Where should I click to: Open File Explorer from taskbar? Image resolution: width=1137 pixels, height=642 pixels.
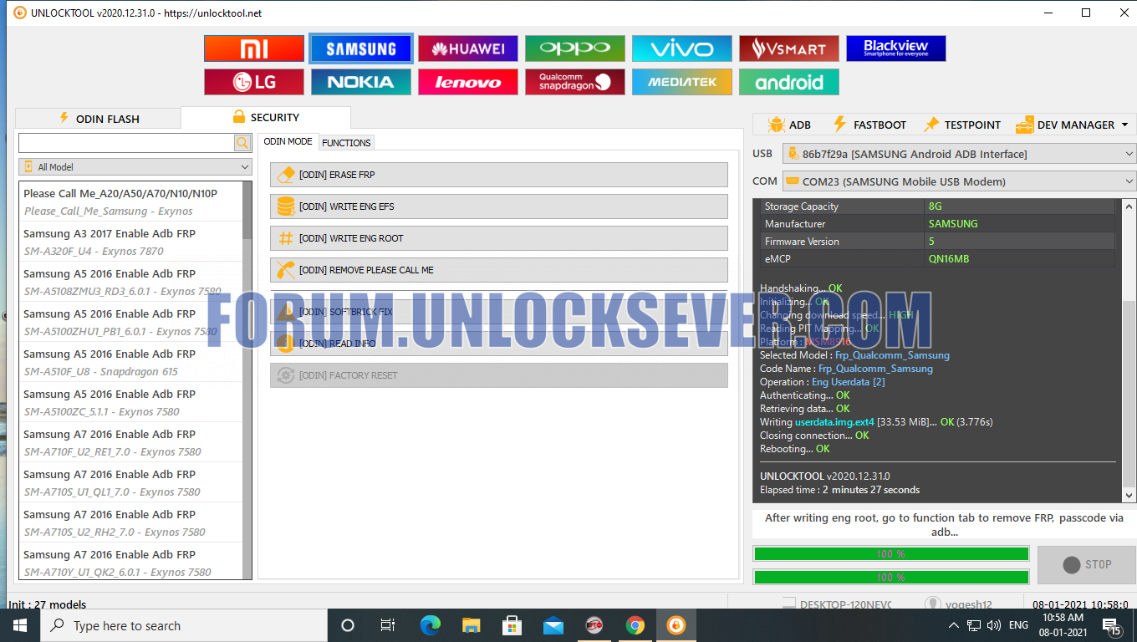click(472, 625)
